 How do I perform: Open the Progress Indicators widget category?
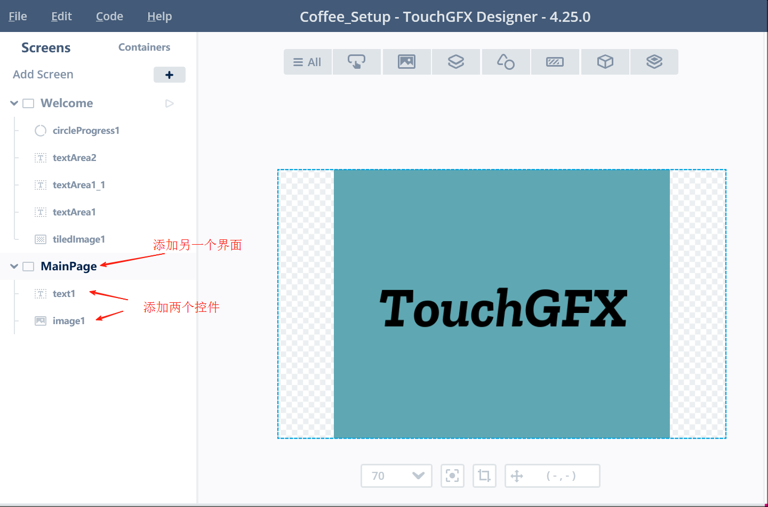pyautogui.click(x=555, y=62)
